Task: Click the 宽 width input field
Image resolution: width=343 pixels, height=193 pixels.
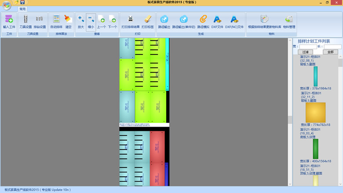Action: [x=308, y=47]
